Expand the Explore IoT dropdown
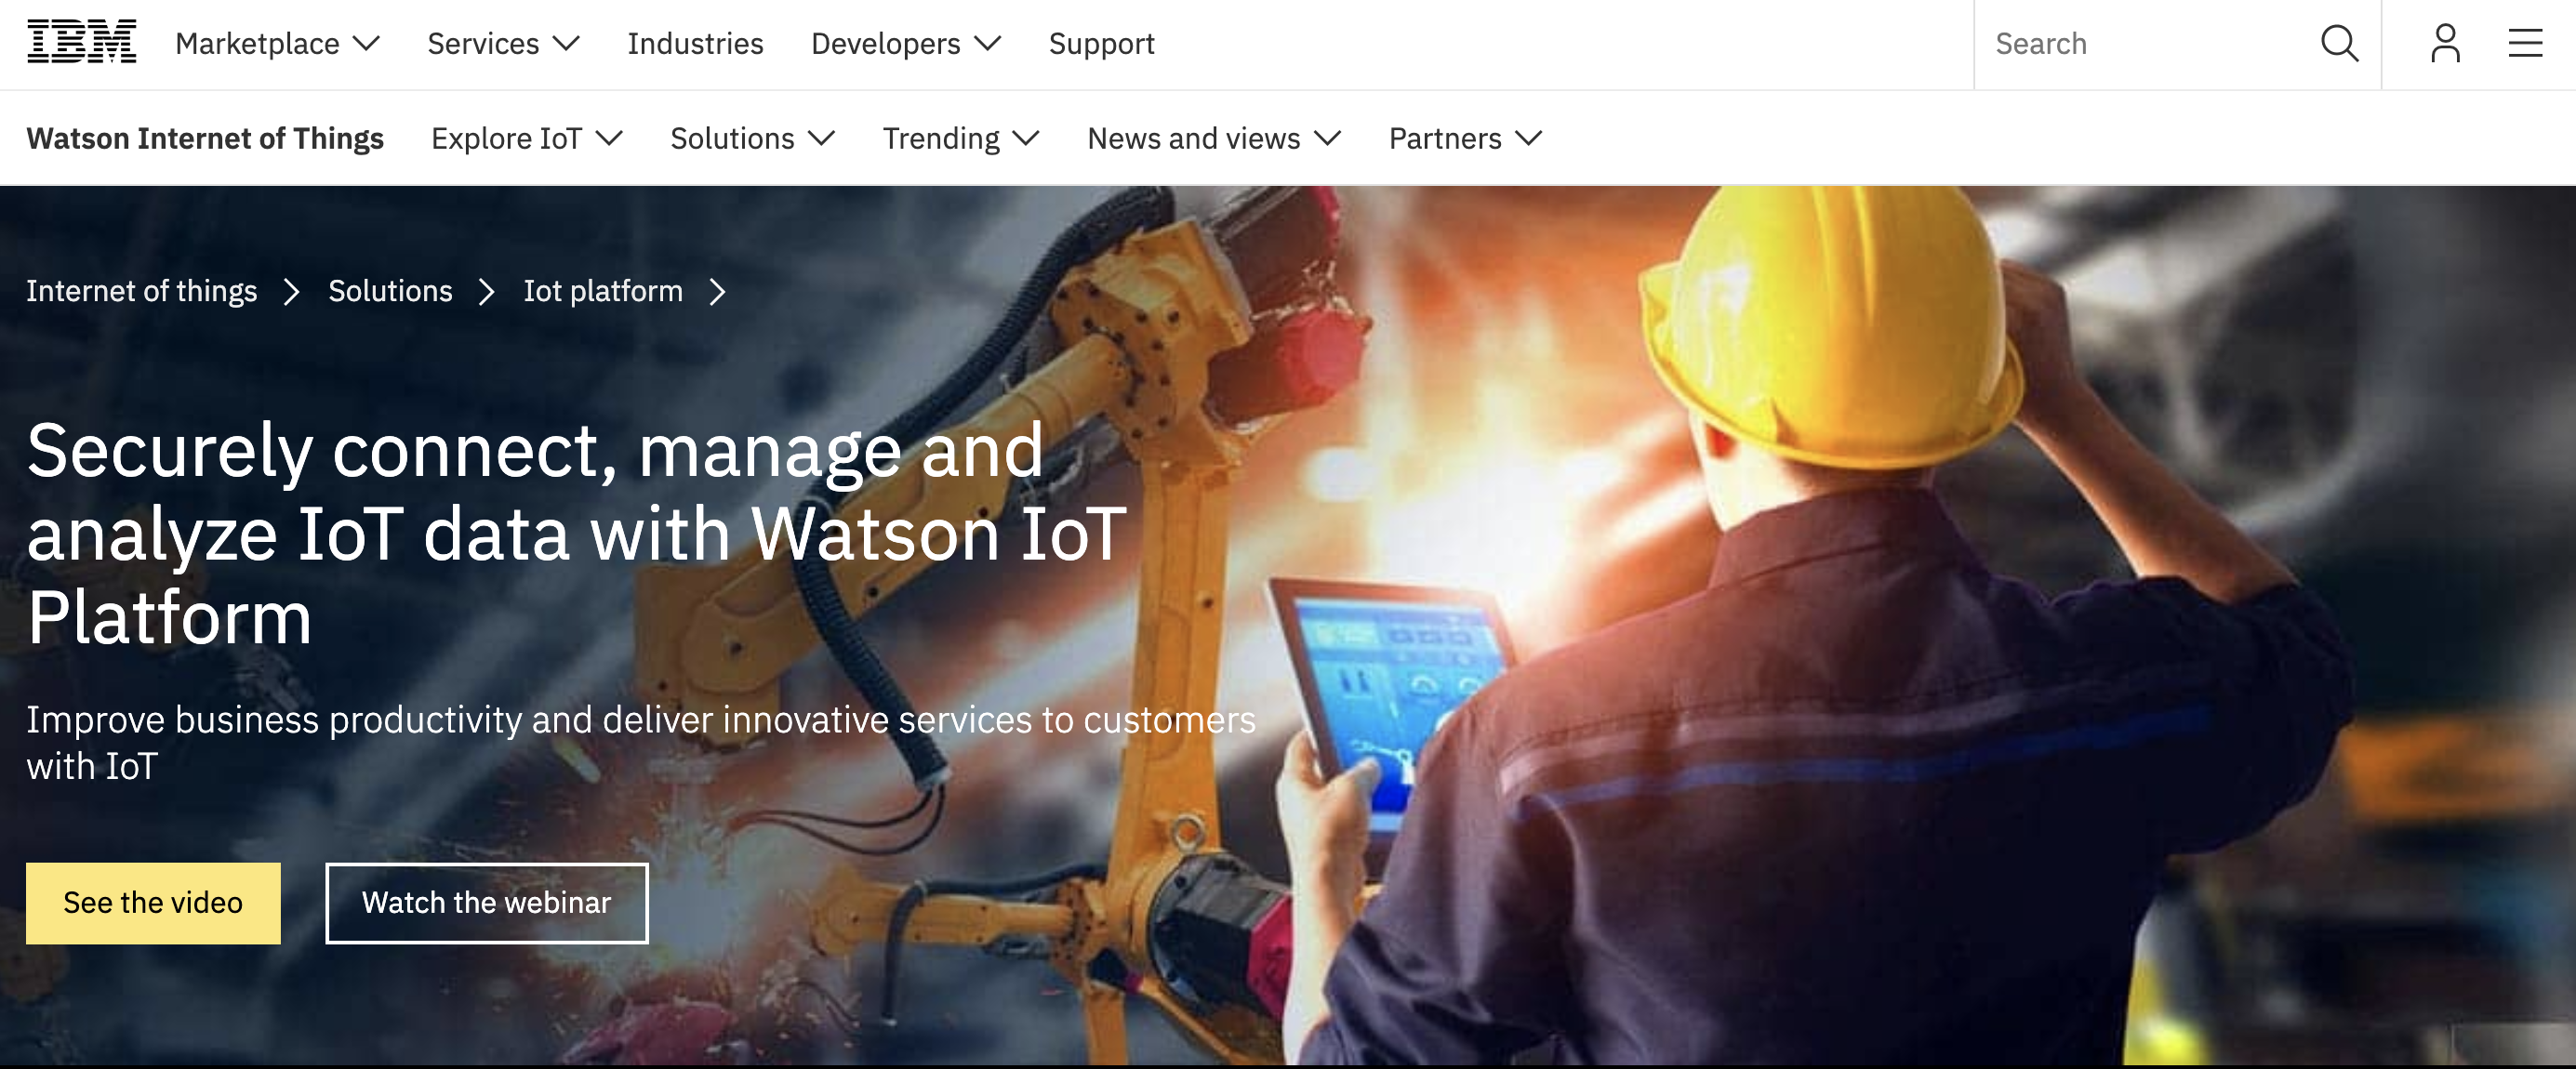2576x1069 pixels. pos(527,138)
